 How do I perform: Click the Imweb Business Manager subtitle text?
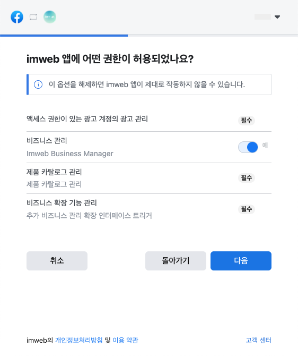pyautogui.click(x=70, y=154)
